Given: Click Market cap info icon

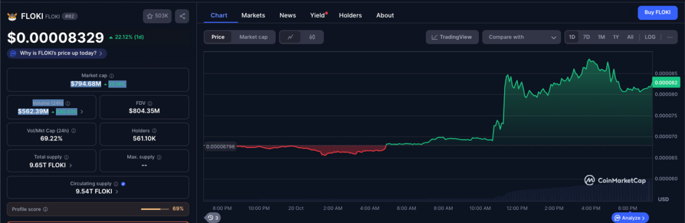Looking at the screenshot, I should pos(111,75).
